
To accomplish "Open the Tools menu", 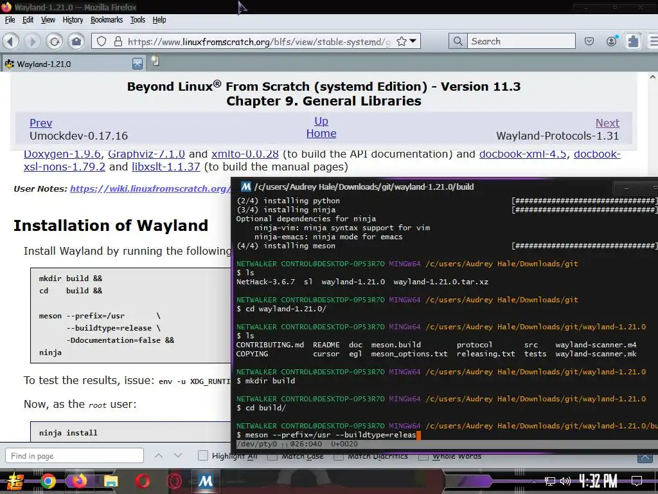I will coord(138,20).
